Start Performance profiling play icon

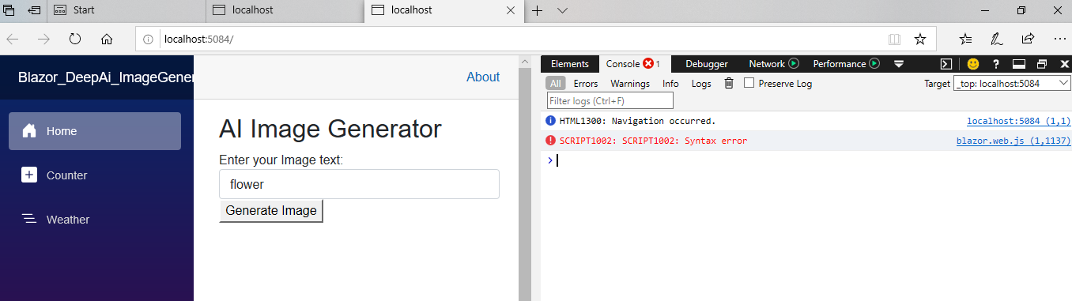(x=874, y=64)
